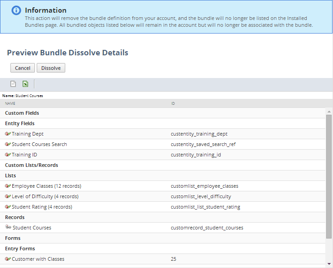Select Level of Difficulty (4 records) text
The height and width of the screenshot is (268, 333).
(x=45, y=196)
